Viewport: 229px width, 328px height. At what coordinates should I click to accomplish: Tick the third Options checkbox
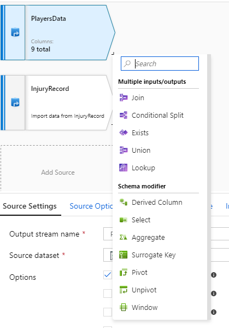tap(108, 312)
